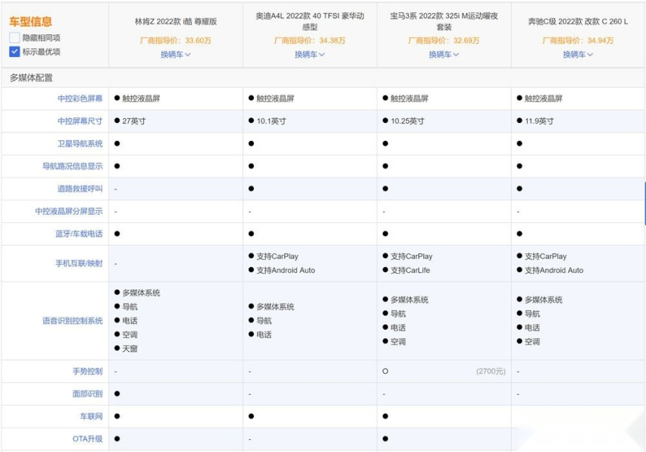This screenshot has height=452, width=646.
Task: Click 触控液晶屏 in the 林肯Z column
Action: pos(141,99)
